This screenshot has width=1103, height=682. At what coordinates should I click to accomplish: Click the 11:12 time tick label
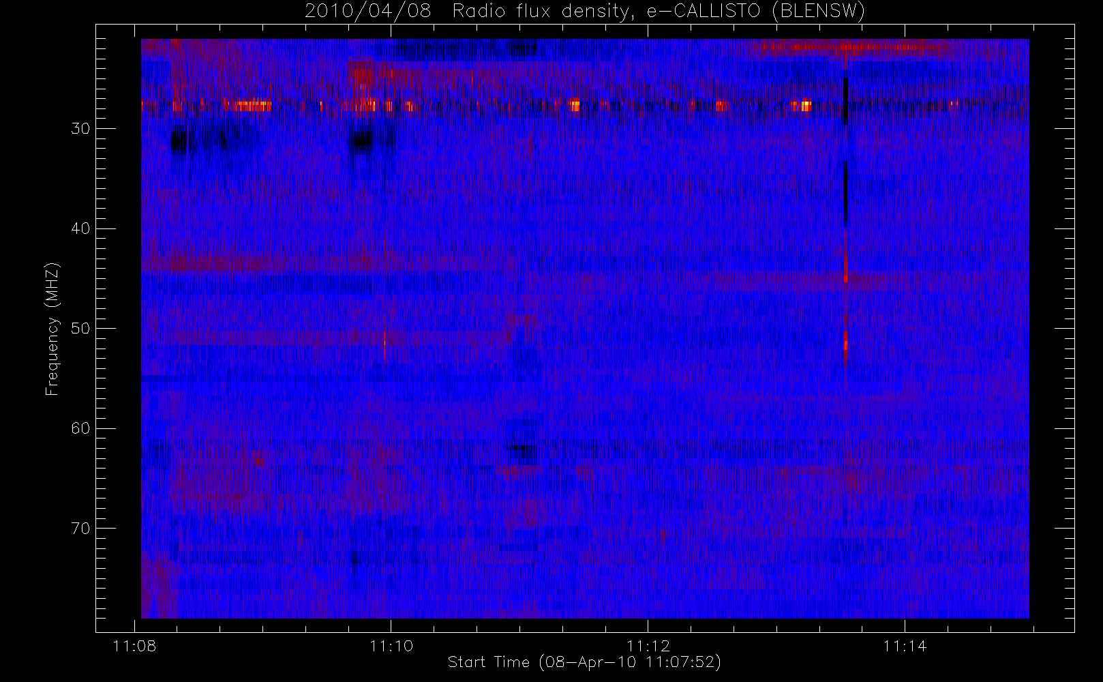[x=648, y=645]
